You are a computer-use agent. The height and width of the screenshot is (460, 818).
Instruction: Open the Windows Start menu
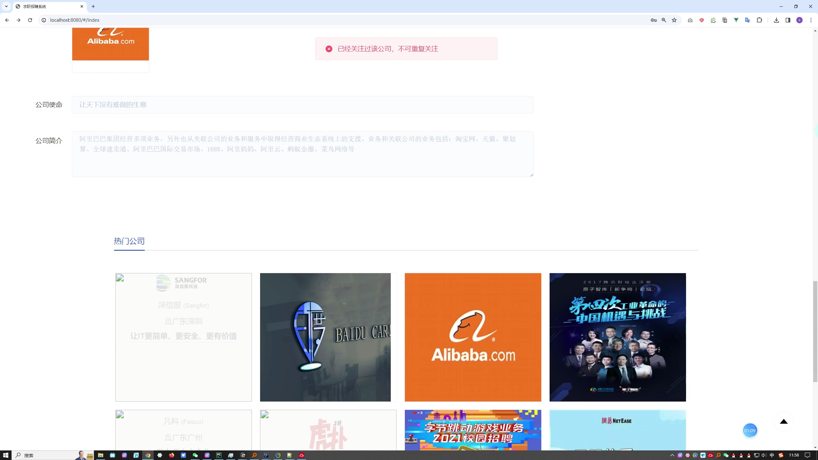click(x=6, y=455)
